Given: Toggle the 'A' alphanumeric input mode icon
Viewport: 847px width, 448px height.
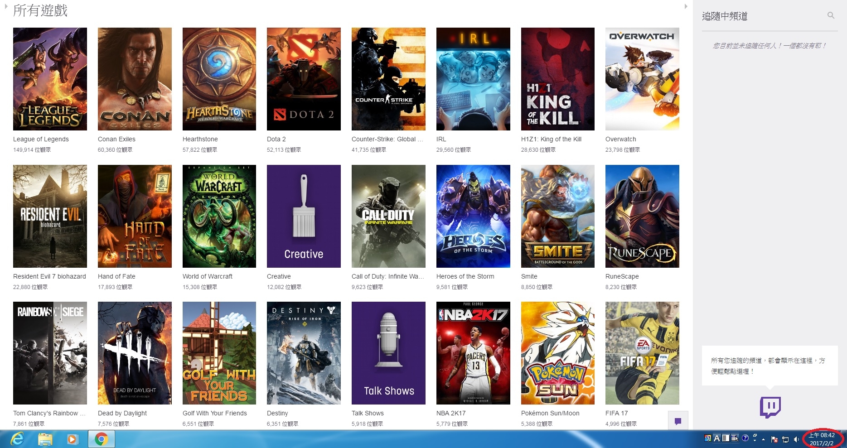Looking at the screenshot, I should [x=717, y=438].
